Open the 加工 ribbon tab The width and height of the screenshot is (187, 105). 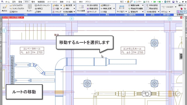click(75, 2)
